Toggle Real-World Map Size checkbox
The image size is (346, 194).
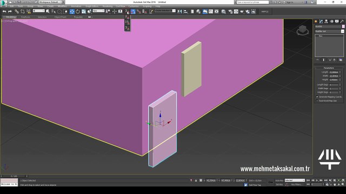coord(317,101)
